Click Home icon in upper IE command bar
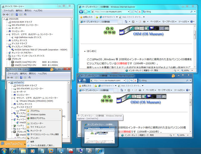201x154 pixels. [x=126, y=22]
